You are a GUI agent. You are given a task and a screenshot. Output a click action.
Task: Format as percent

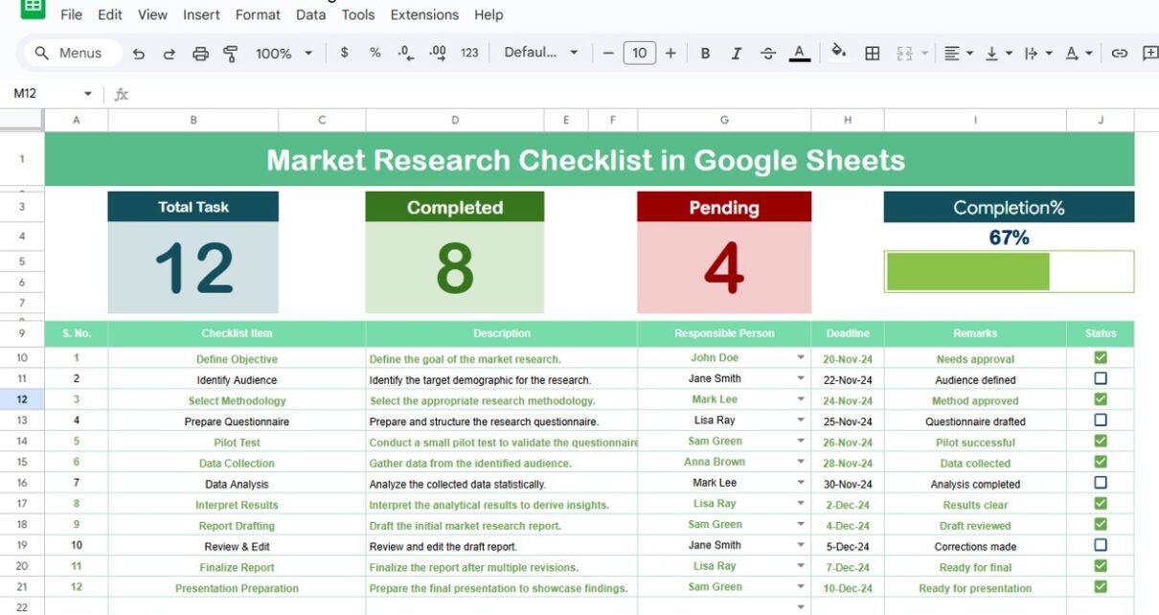[375, 53]
